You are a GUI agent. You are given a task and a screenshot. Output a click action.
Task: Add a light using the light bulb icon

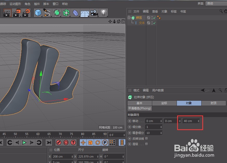click(103, 13)
